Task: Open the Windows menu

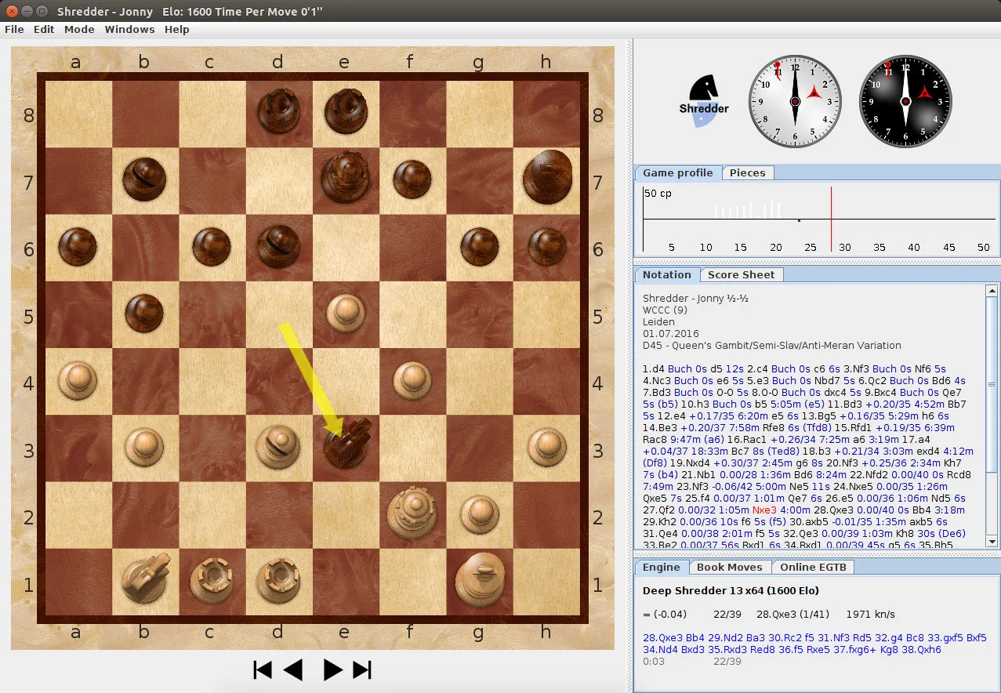Action: pos(129,29)
